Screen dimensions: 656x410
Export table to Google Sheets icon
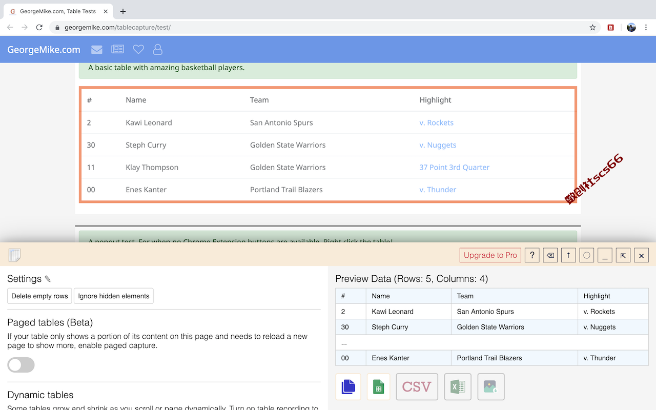379,386
